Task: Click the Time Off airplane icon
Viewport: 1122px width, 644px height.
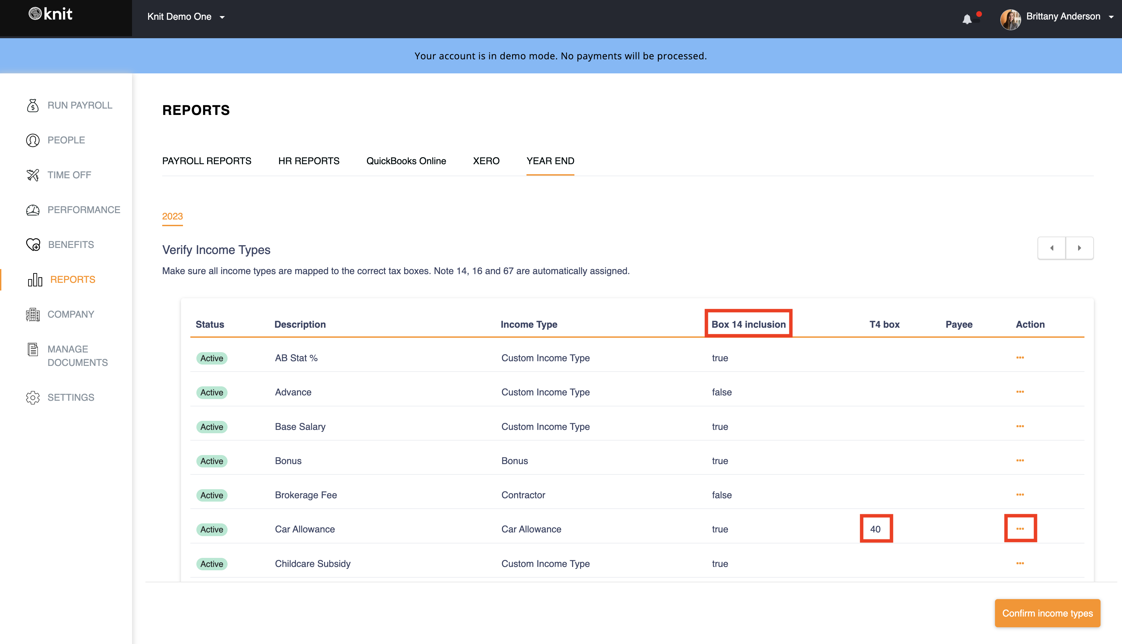Action: [x=33, y=175]
